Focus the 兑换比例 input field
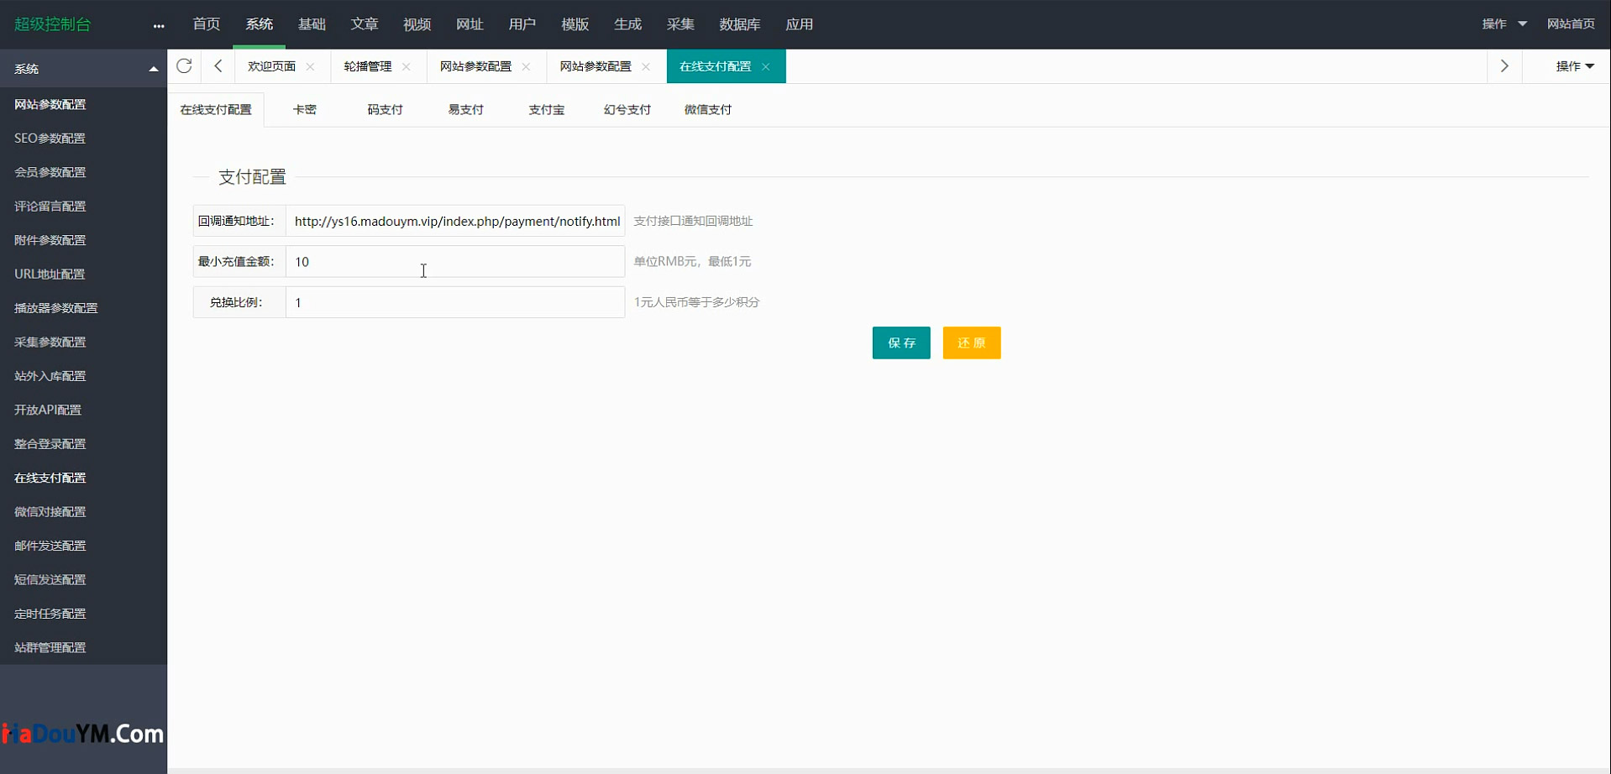The height and width of the screenshot is (774, 1611). [455, 302]
